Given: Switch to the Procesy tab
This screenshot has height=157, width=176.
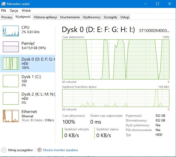Looking at the screenshot, I should click(x=7, y=17).
